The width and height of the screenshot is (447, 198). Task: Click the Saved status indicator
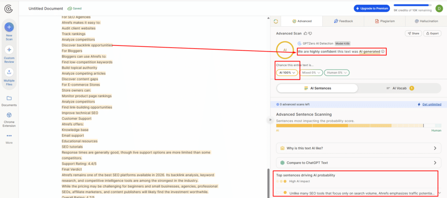(74, 9)
